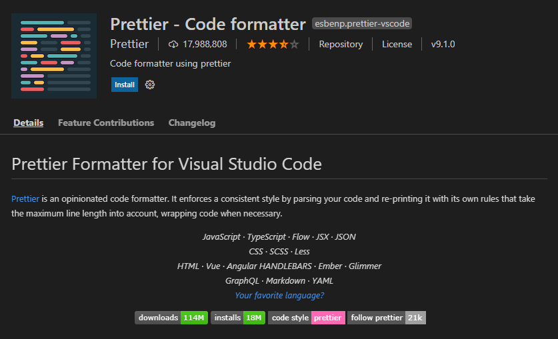Open the License link
The image size is (558, 339).
[x=397, y=45]
